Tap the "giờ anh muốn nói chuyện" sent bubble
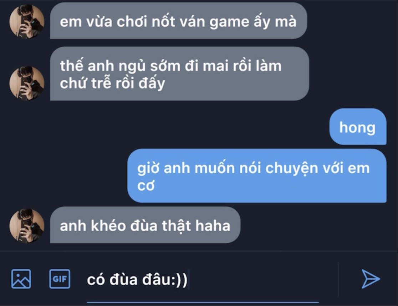The image size is (398, 306). [257, 176]
